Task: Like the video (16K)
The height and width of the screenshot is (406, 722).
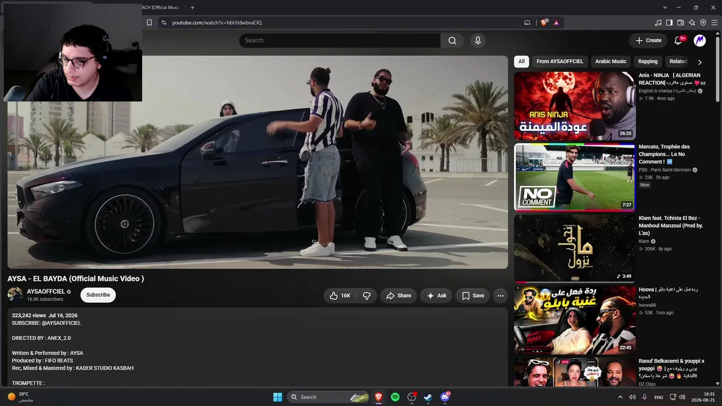Action: click(x=340, y=295)
